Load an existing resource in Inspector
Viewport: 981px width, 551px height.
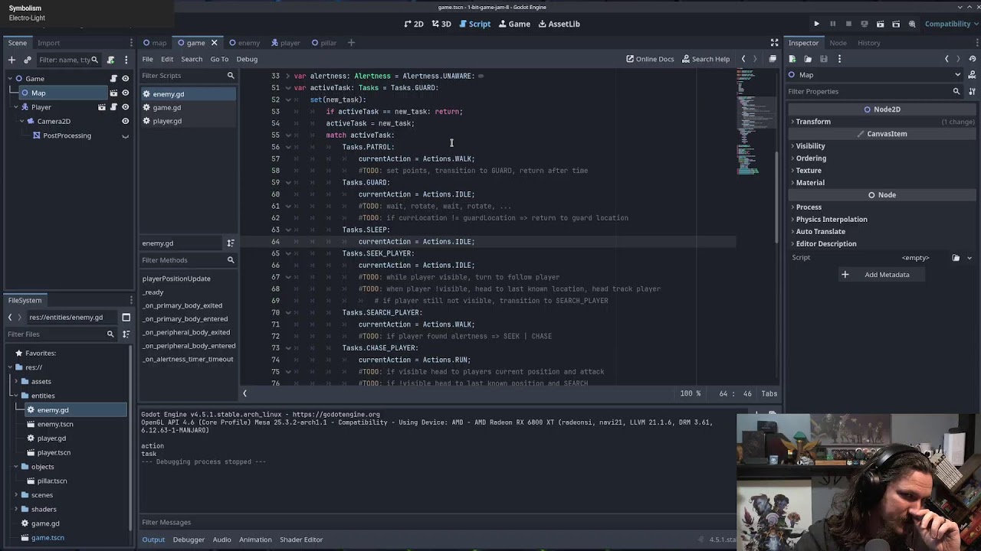808,59
